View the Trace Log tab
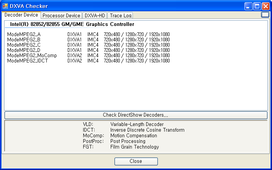Screen dimensions: 272x170 pyautogui.click(x=121, y=15)
